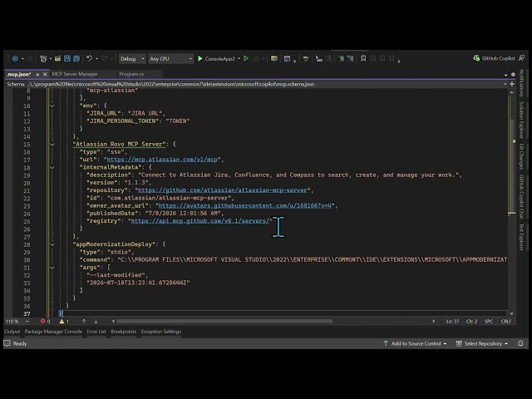Click the GitHub Copilot badge icon

[x=476, y=58]
